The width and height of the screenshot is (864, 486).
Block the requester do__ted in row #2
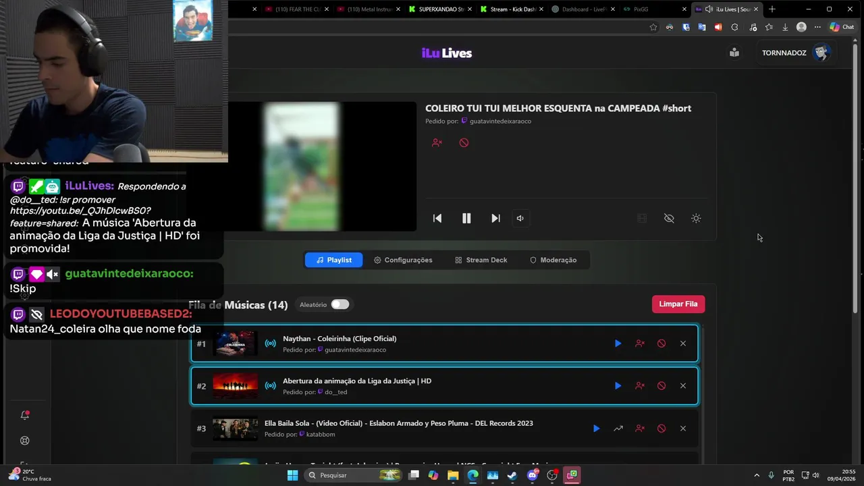pyautogui.click(x=640, y=386)
